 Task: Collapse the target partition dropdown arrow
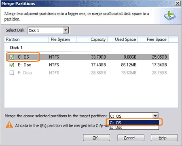coord(155,116)
